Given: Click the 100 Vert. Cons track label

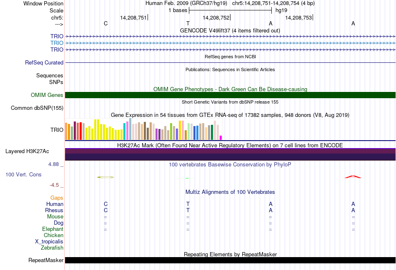Looking at the screenshot, I should 23,174.
